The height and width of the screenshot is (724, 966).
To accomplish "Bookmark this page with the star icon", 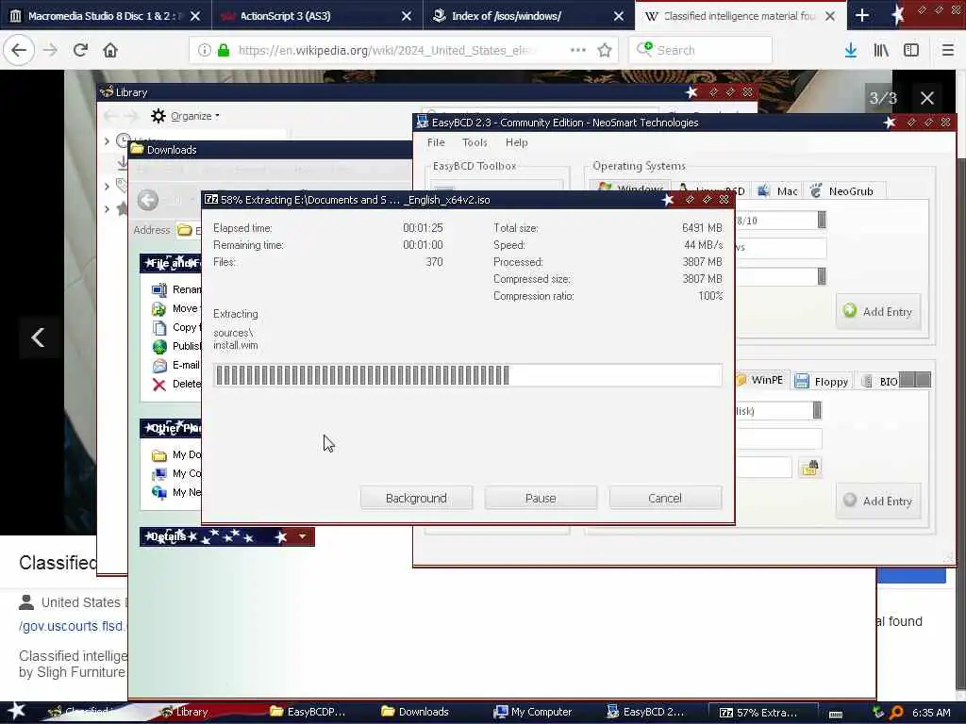I will (x=605, y=50).
